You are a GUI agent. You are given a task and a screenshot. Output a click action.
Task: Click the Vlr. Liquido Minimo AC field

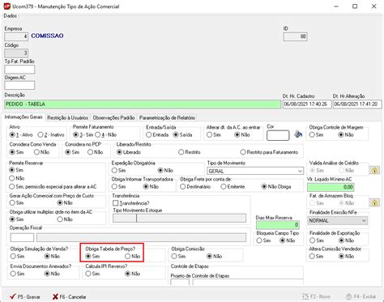click(331, 187)
